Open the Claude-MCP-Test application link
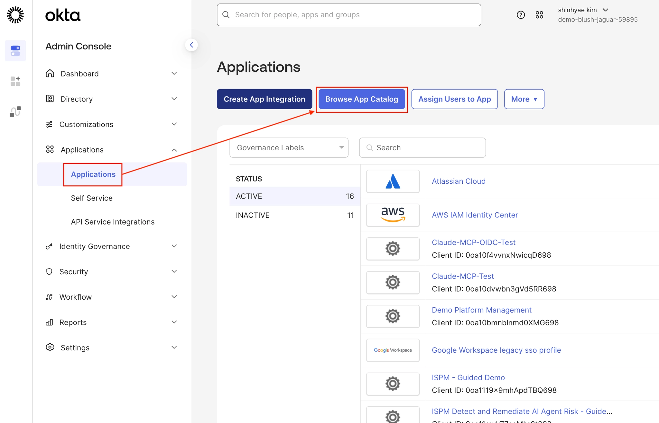Viewport: 659px width, 423px height. tap(463, 276)
